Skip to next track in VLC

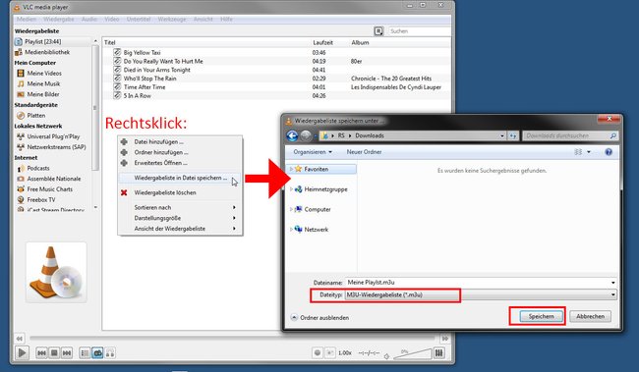pyautogui.click(x=67, y=353)
